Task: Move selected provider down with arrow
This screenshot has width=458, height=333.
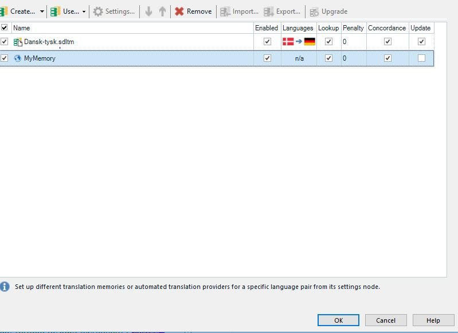Action: tap(148, 11)
